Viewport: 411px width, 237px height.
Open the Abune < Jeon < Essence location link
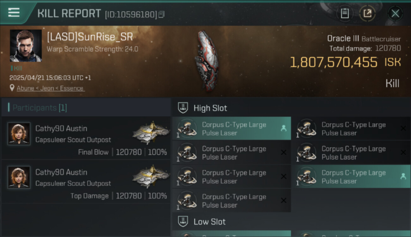click(x=50, y=88)
